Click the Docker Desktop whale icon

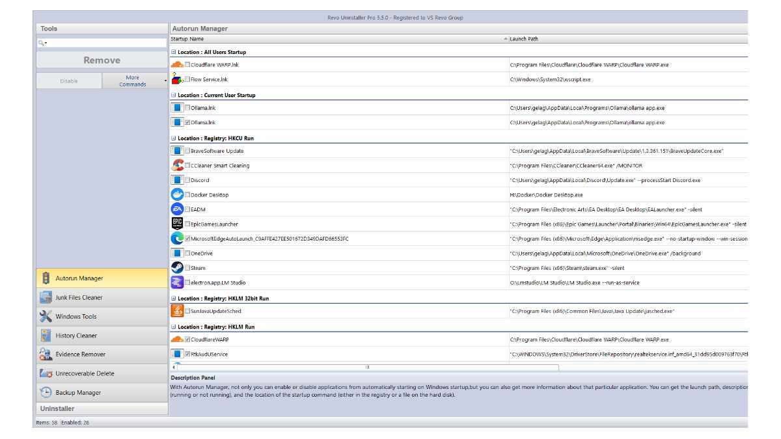click(x=177, y=194)
